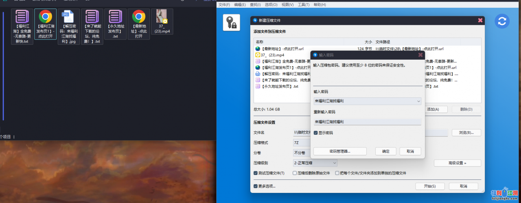
Task: Select the 【永久地址发布页】.txt file icon
Action: pos(115,17)
